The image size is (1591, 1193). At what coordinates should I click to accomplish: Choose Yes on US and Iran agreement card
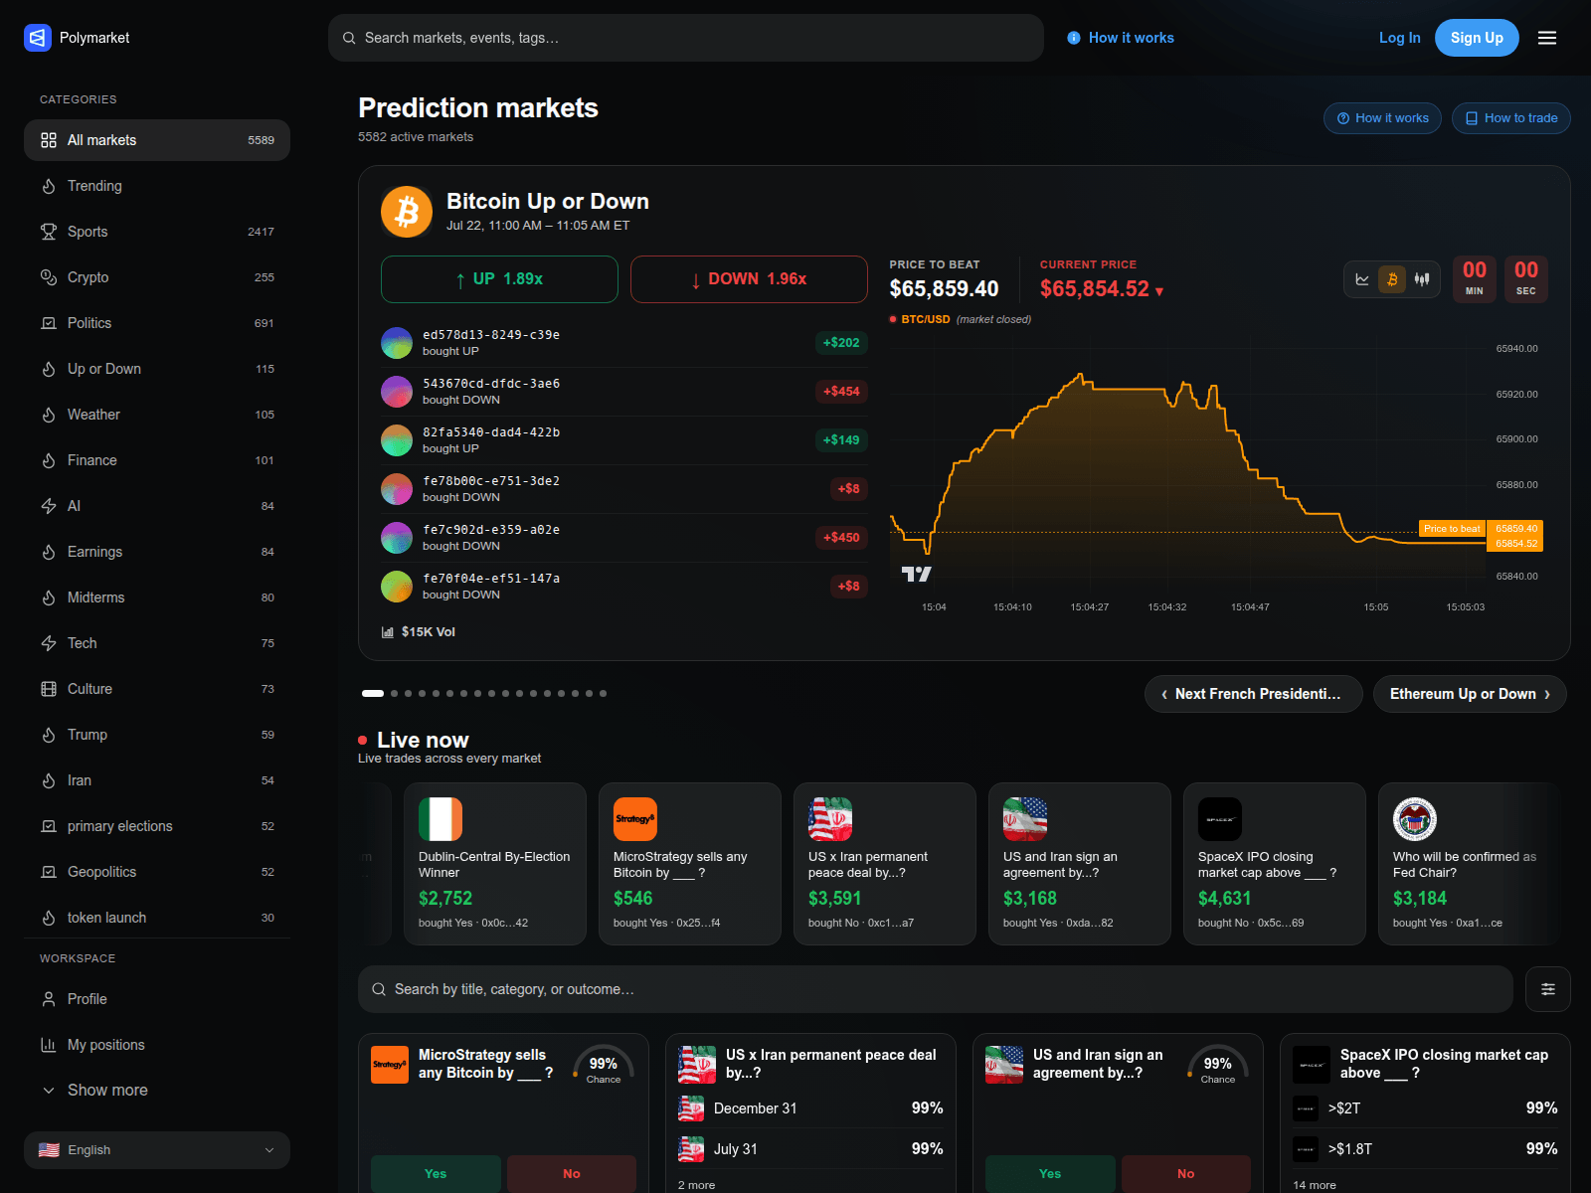point(1050,1174)
